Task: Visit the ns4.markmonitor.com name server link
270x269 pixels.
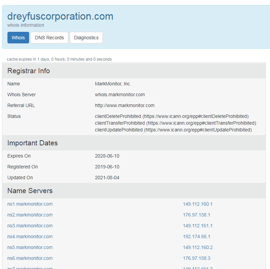Action: coord(30,236)
